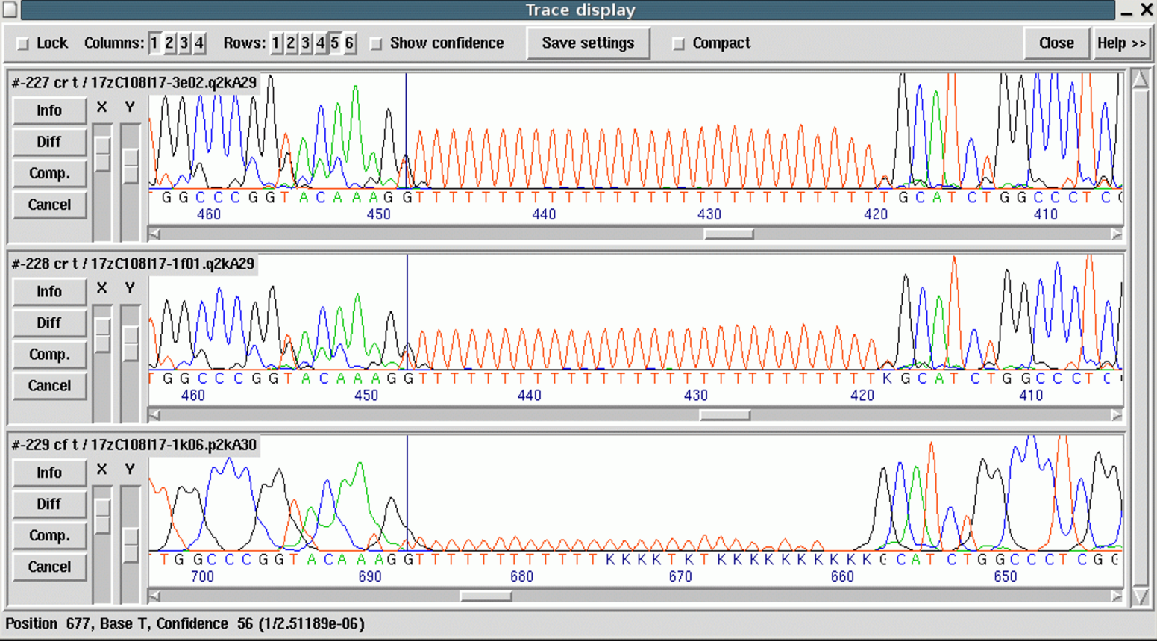Show complement of the 1k06 trace
The width and height of the screenshot is (1157, 642).
(49, 535)
